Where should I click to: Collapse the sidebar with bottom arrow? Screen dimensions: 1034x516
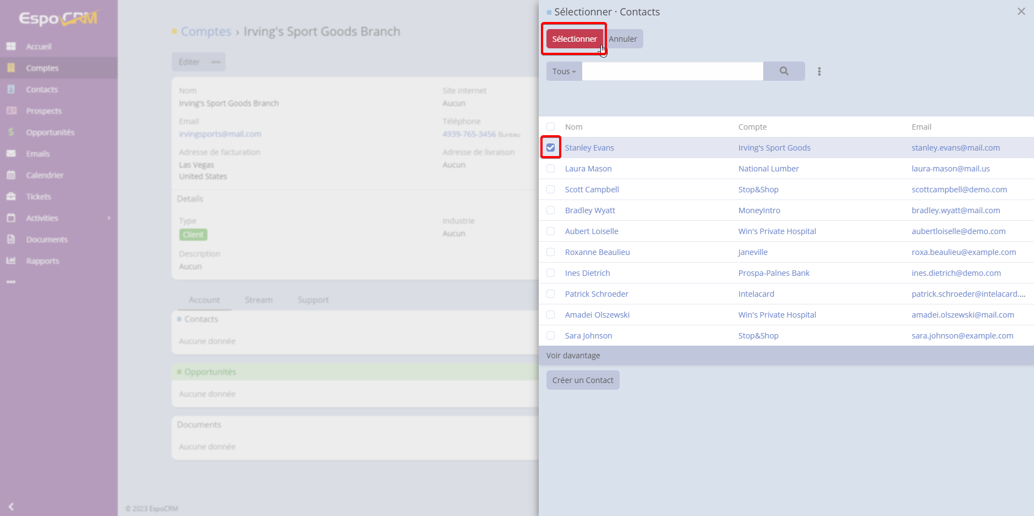[11, 506]
